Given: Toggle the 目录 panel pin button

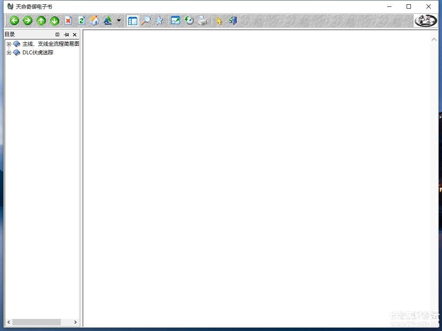Looking at the screenshot, I should click(x=66, y=34).
